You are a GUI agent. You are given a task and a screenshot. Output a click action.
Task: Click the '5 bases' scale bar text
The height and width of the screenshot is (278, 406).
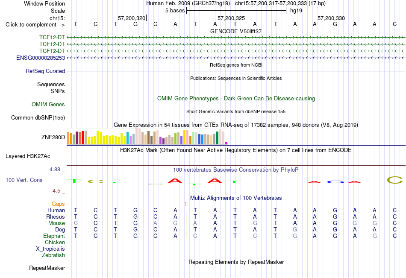point(175,11)
